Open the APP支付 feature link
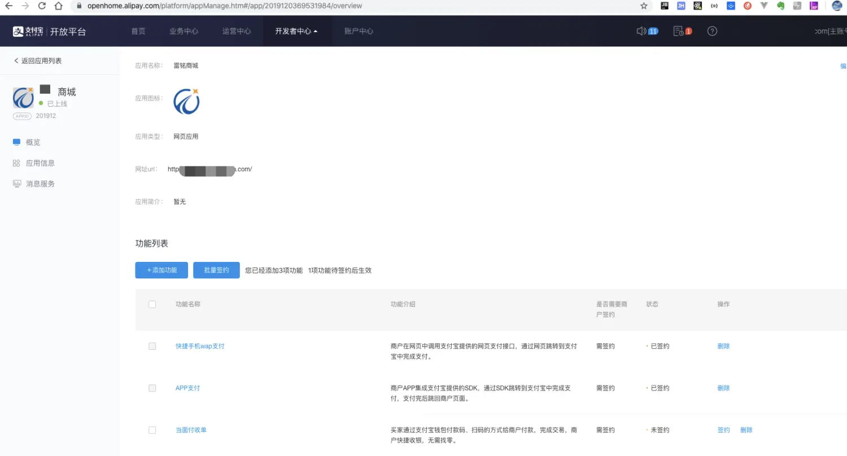 (187, 388)
